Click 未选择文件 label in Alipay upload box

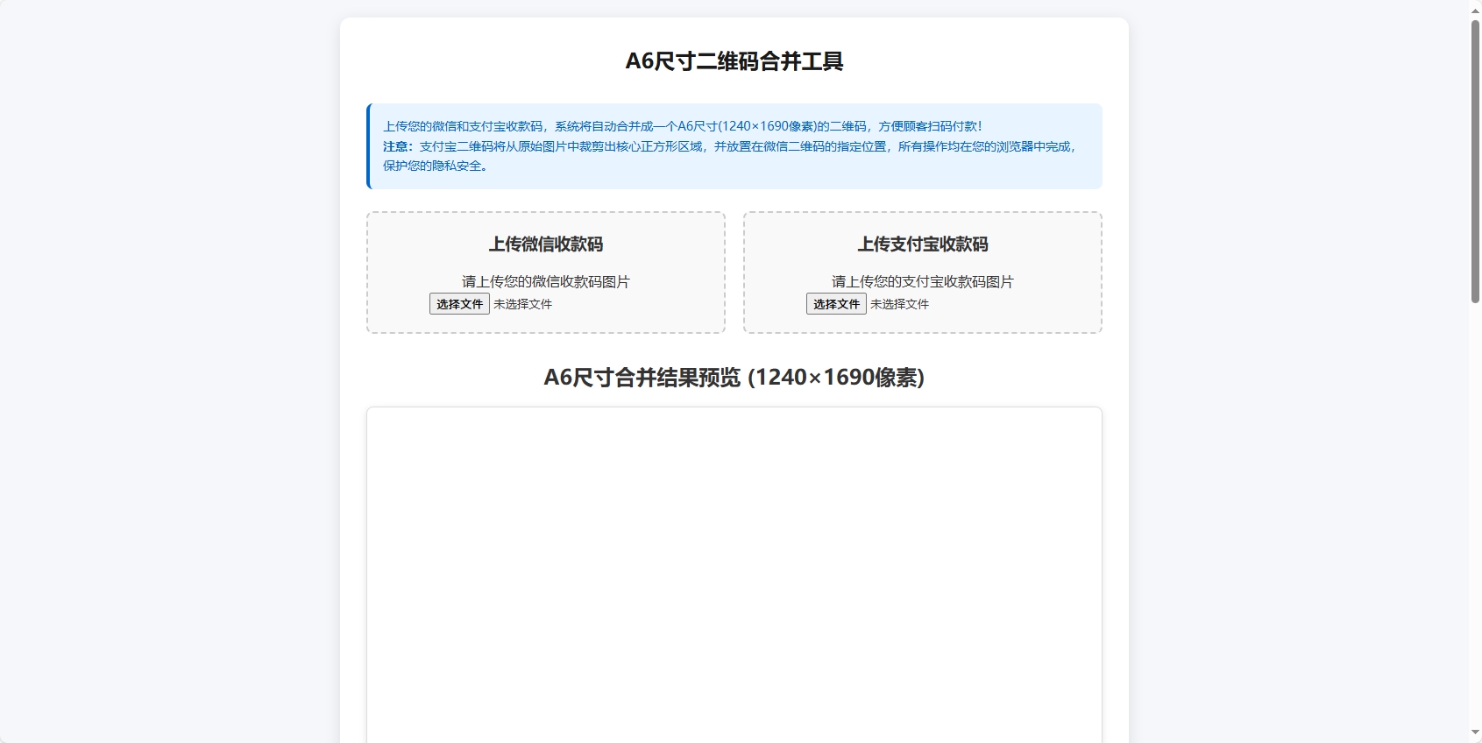point(899,304)
